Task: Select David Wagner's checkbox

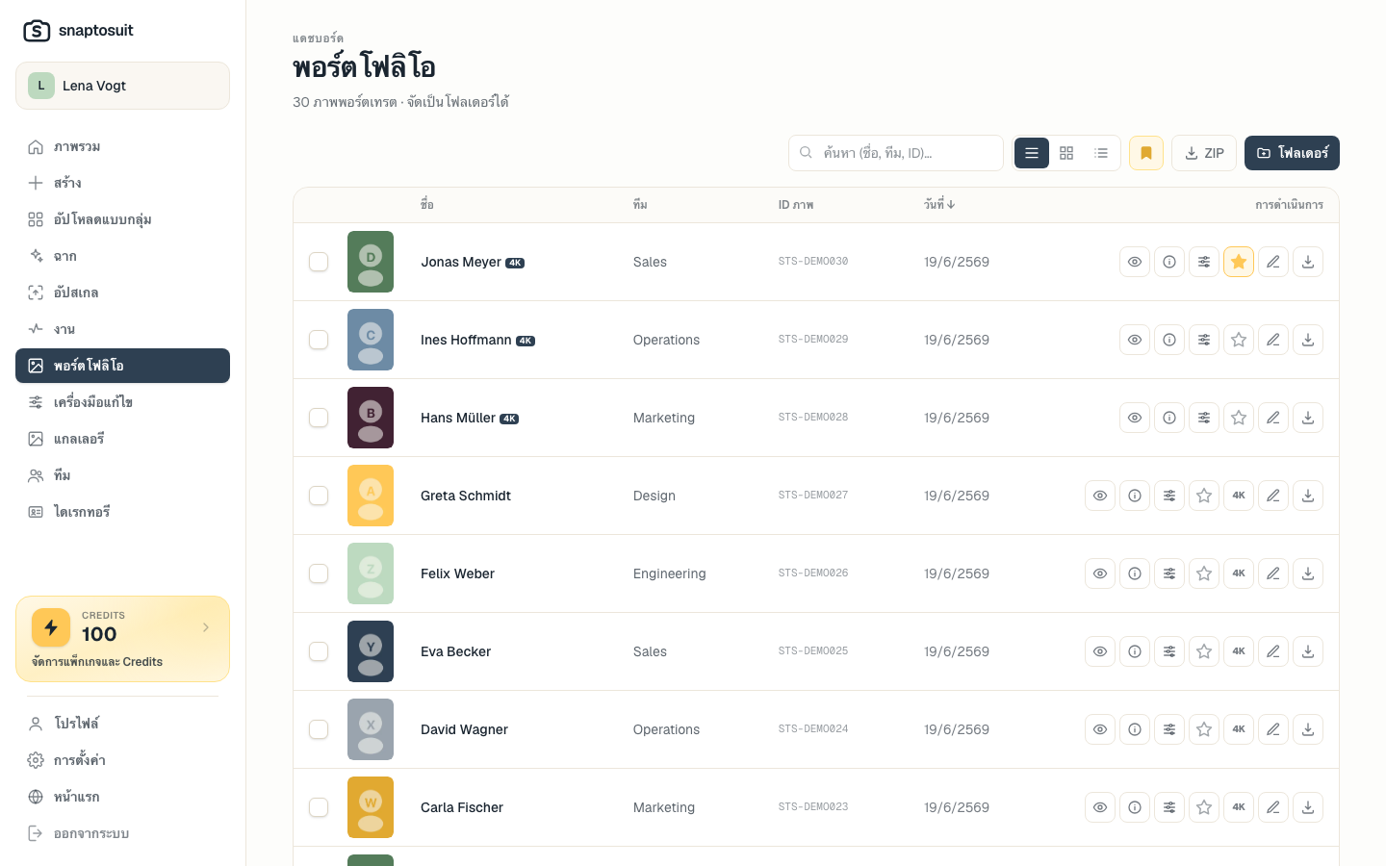Action: 319,729
